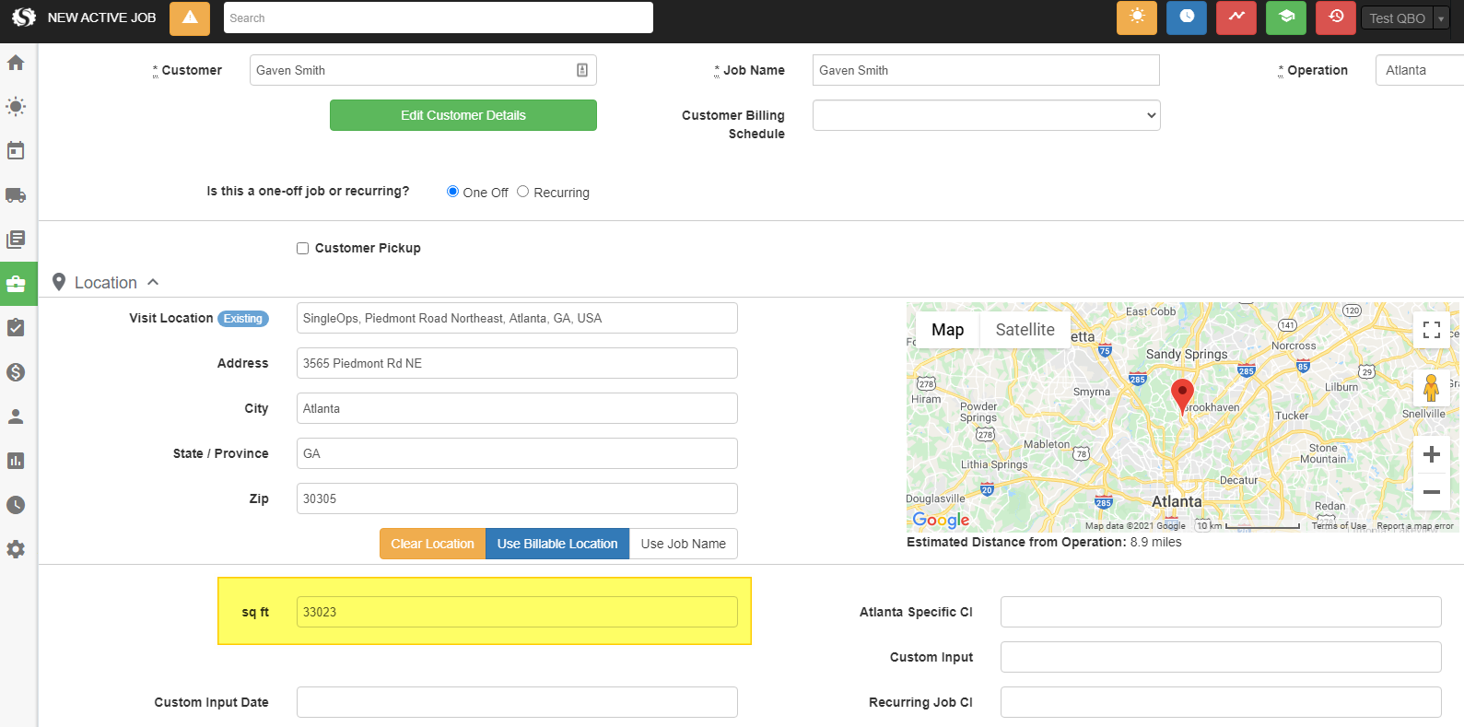The width and height of the screenshot is (1464, 727).
Task: Zoom out on the map
Action: coord(1432,492)
